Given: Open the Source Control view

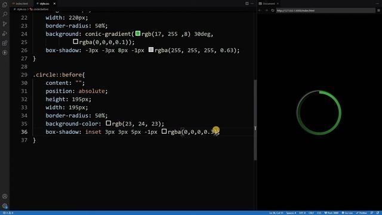Looking at the screenshot, I should [5, 24].
